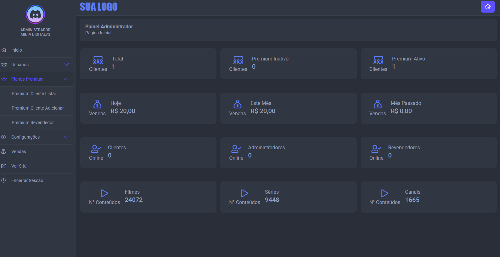The height and width of the screenshot is (257, 500).
Task: Expand the Usuários submenu chevron
Action: [x=66, y=65]
